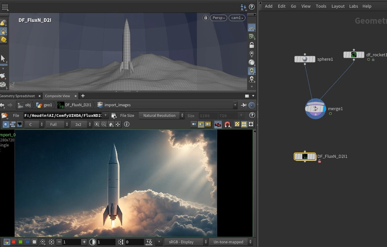Toggle the green channel display button
This screenshot has width=387, height=247.
20,242
